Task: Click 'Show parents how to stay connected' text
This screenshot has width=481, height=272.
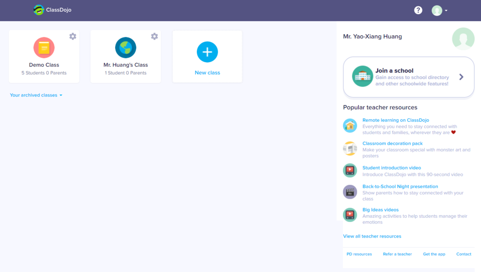Action: point(413,196)
